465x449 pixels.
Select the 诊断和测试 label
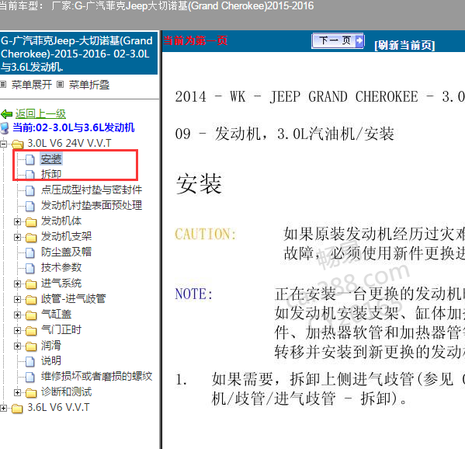click(67, 392)
